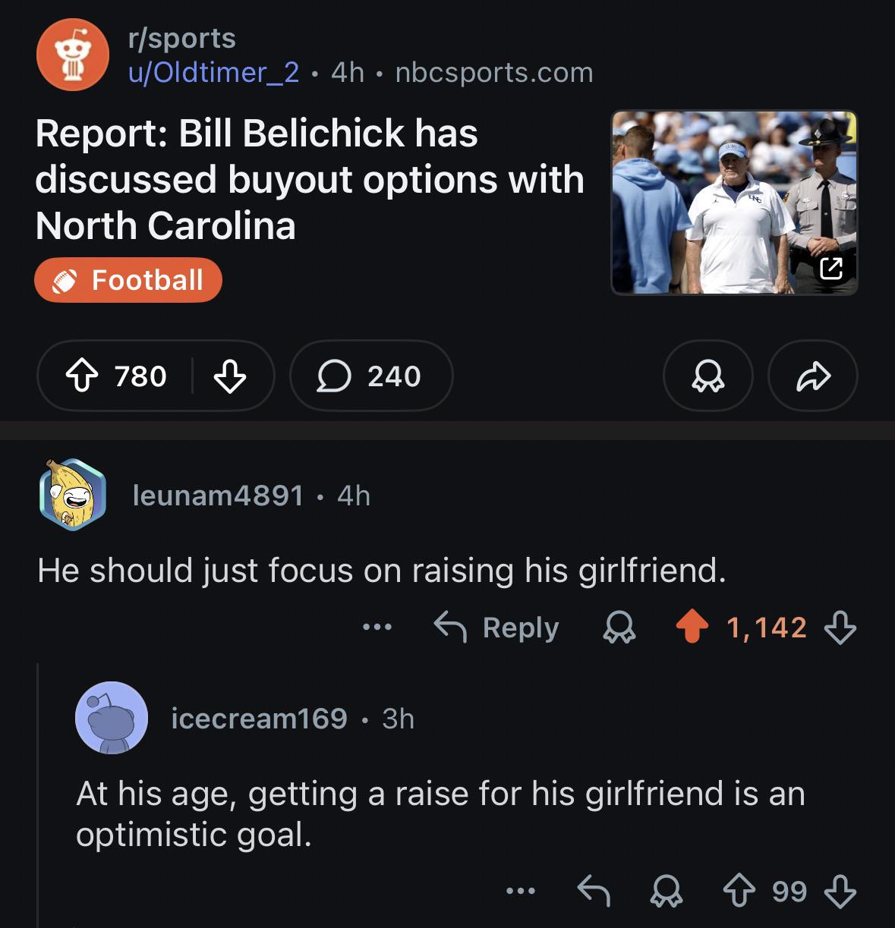Screen dimensions: 895x928
Task: Upvote the Bill Belichick post
Action: click(x=83, y=376)
